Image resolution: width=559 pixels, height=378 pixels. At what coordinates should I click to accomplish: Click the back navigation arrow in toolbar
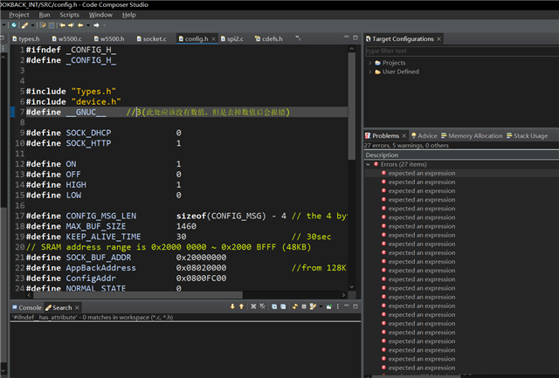point(80,25)
